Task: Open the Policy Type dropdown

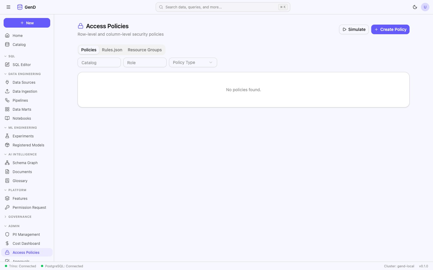Action: point(193,62)
